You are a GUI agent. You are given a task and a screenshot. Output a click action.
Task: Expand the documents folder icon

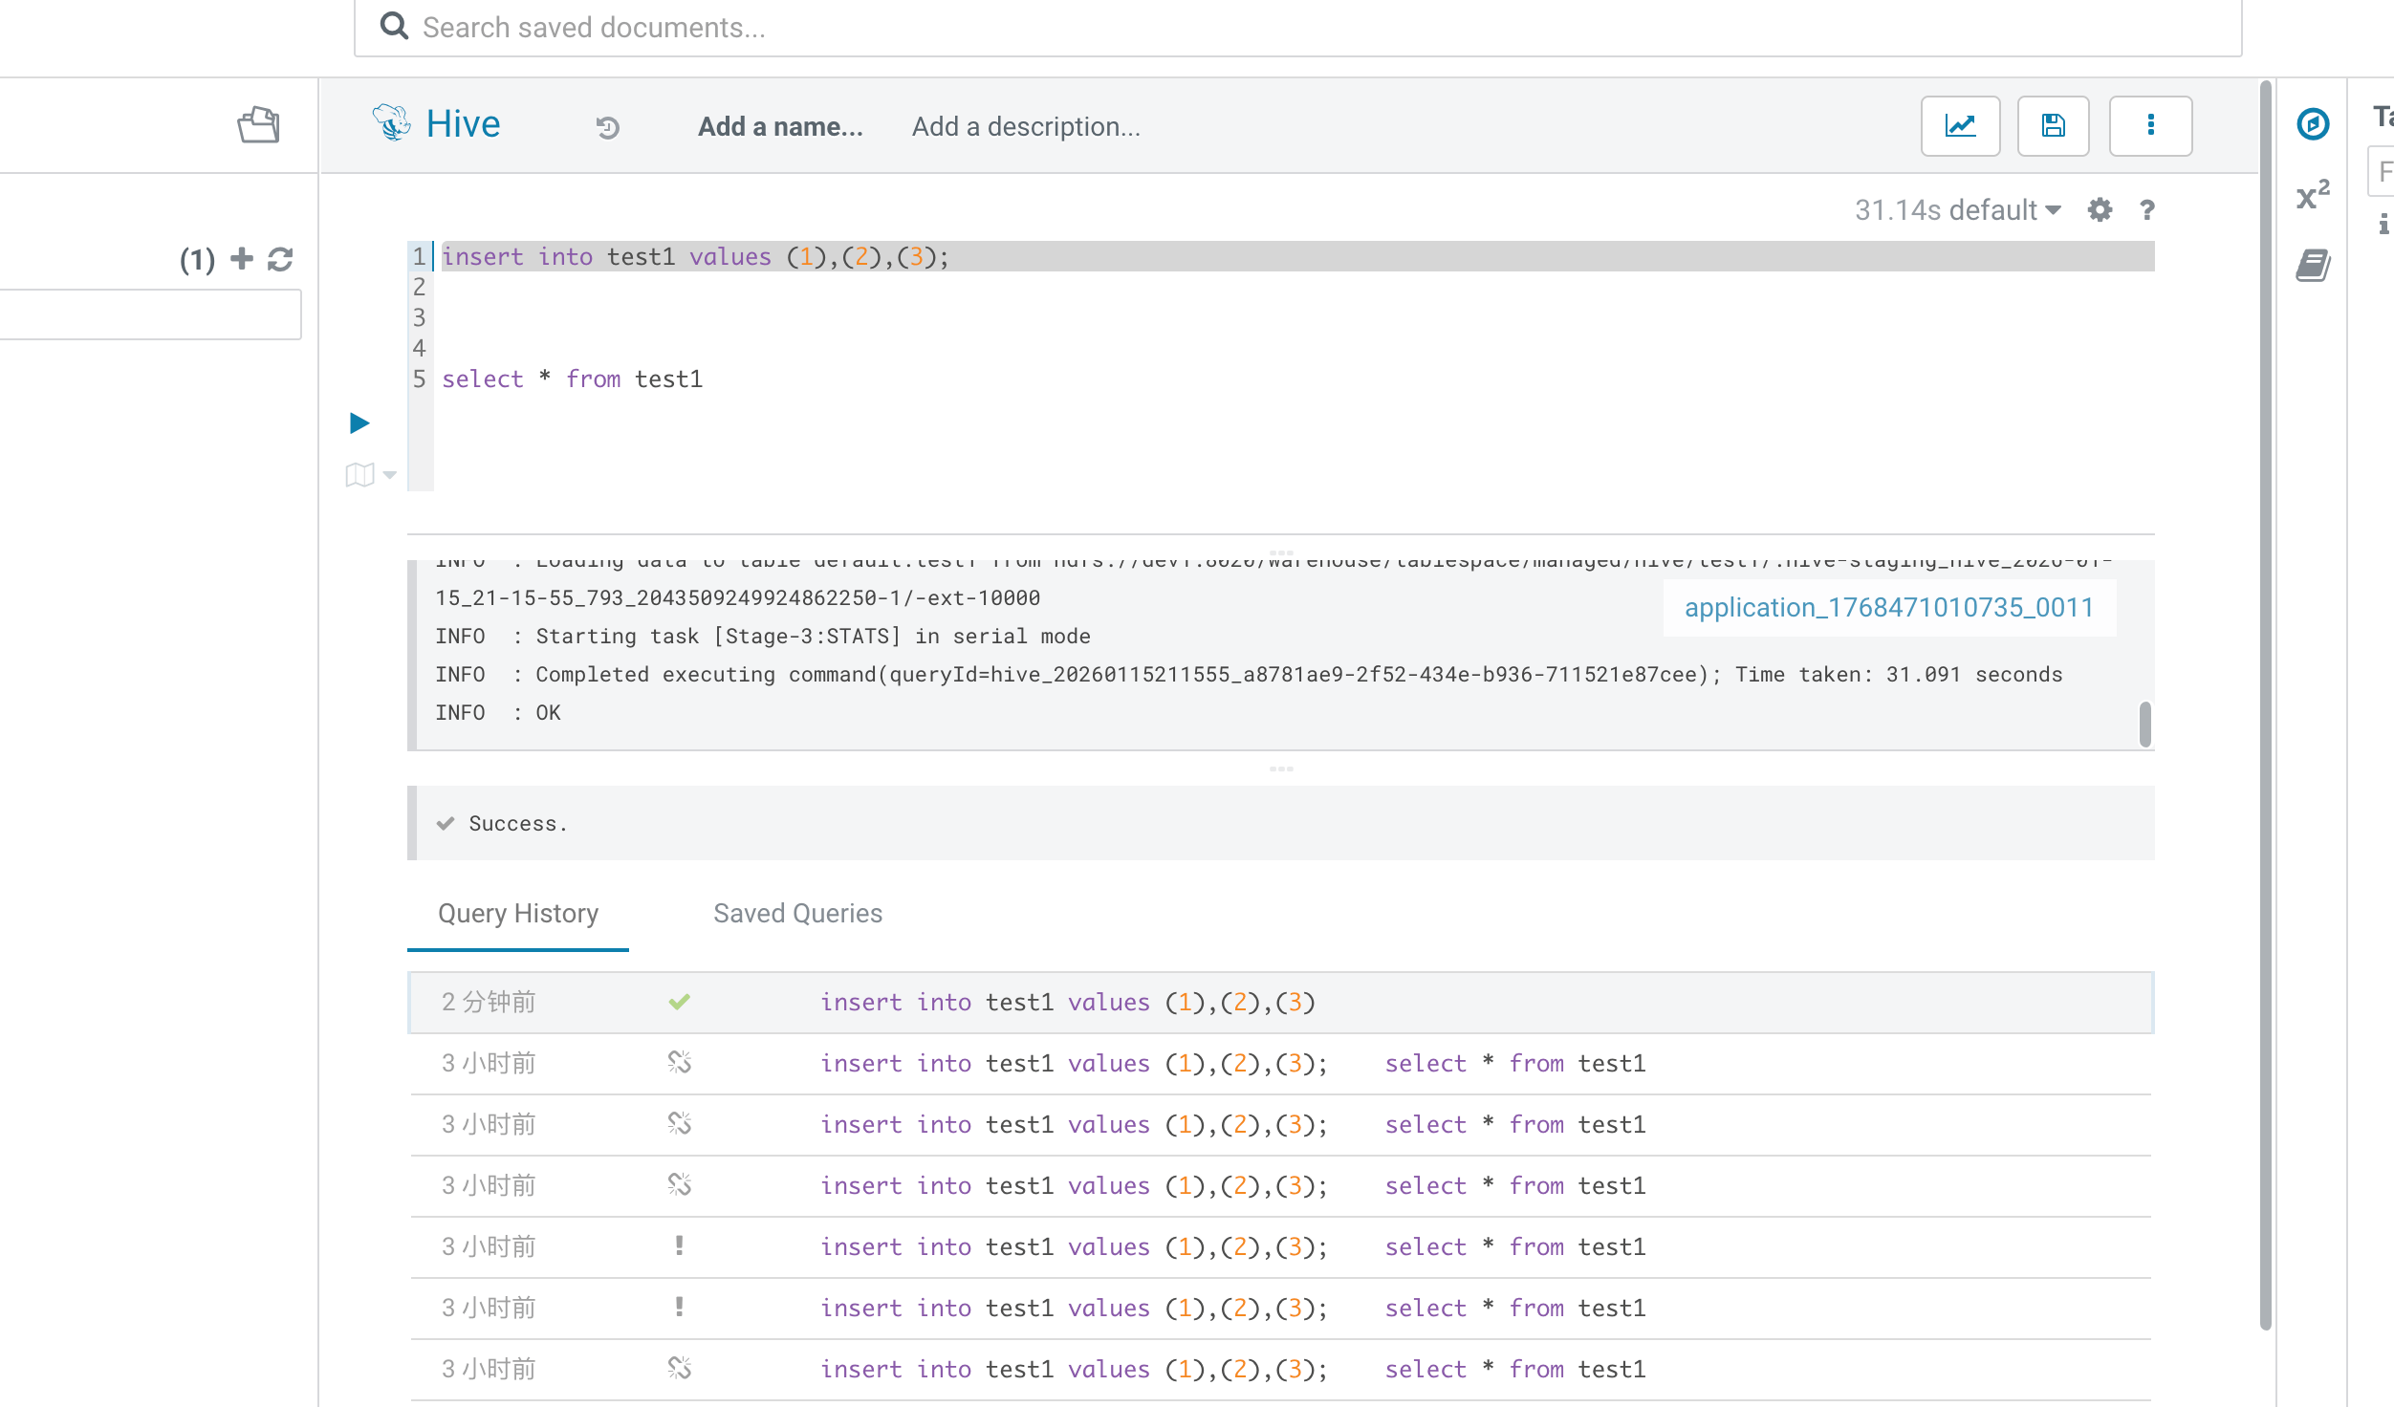(256, 124)
